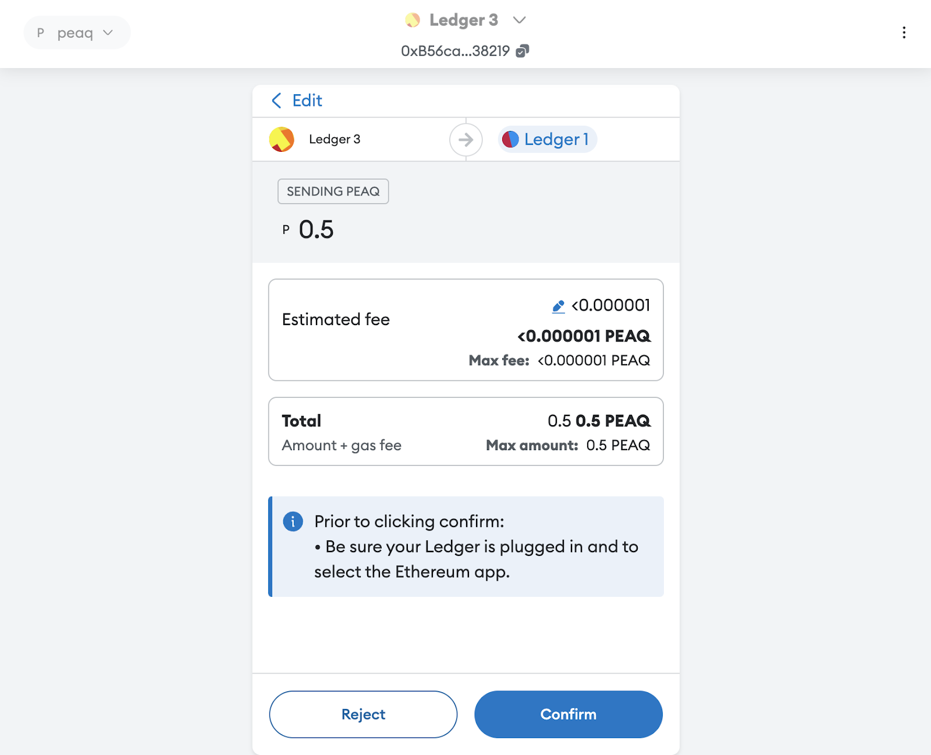Copy the 0xB56ca...38219 address

(x=523, y=51)
